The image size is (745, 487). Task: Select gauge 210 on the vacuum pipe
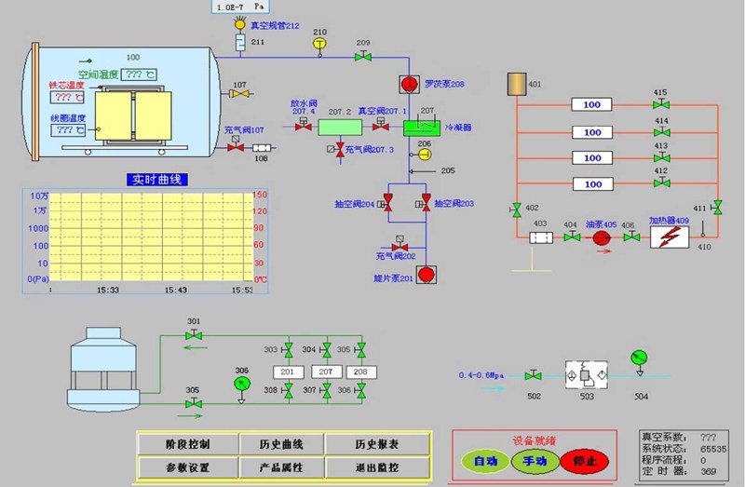[319, 44]
